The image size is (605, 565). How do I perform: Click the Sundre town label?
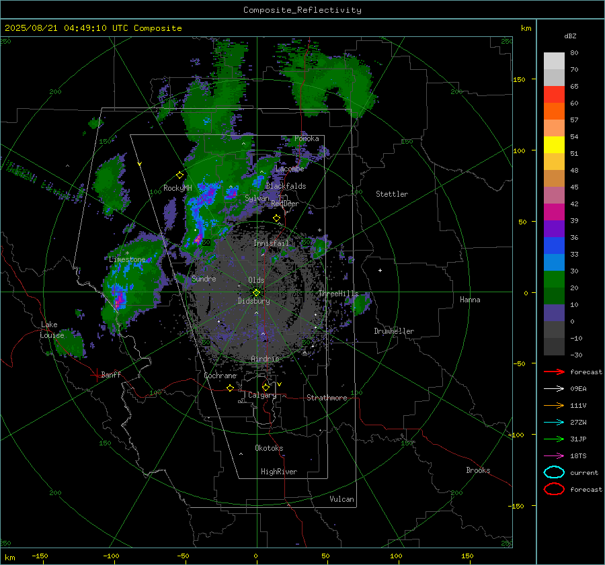coord(204,279)
